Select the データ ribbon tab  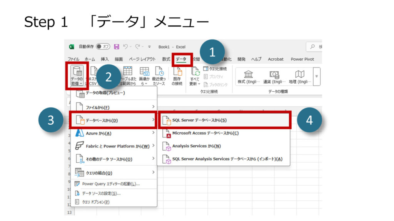point(181,59)
